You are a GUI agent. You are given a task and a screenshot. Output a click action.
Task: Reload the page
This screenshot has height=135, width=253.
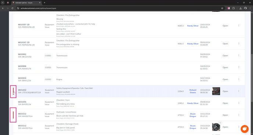click(x=12, y=8)
